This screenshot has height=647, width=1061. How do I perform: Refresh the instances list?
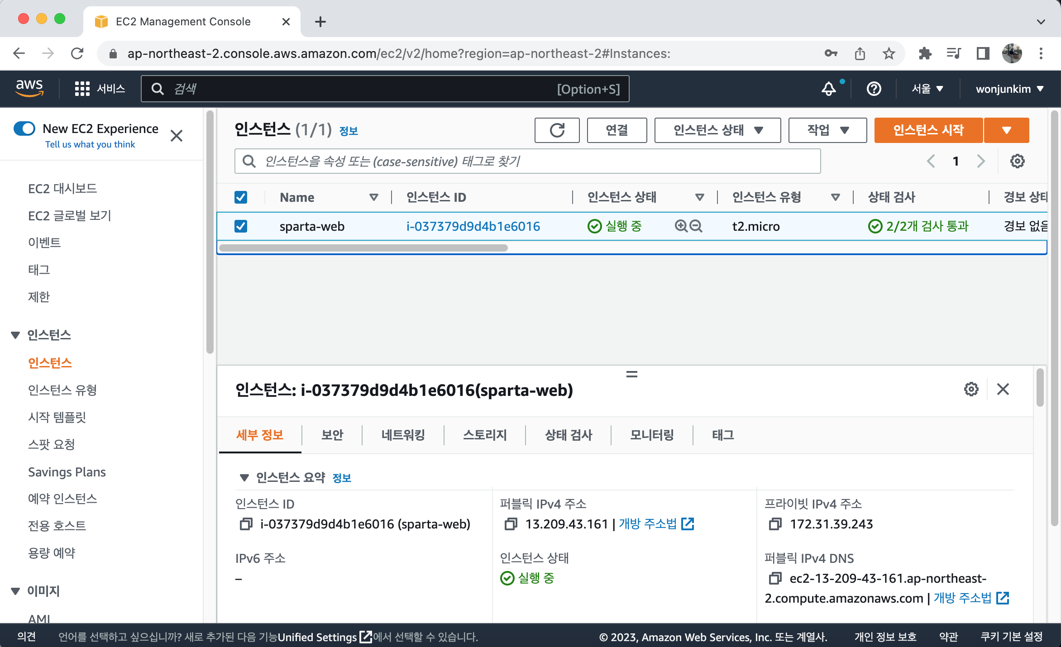pos(557,130)
